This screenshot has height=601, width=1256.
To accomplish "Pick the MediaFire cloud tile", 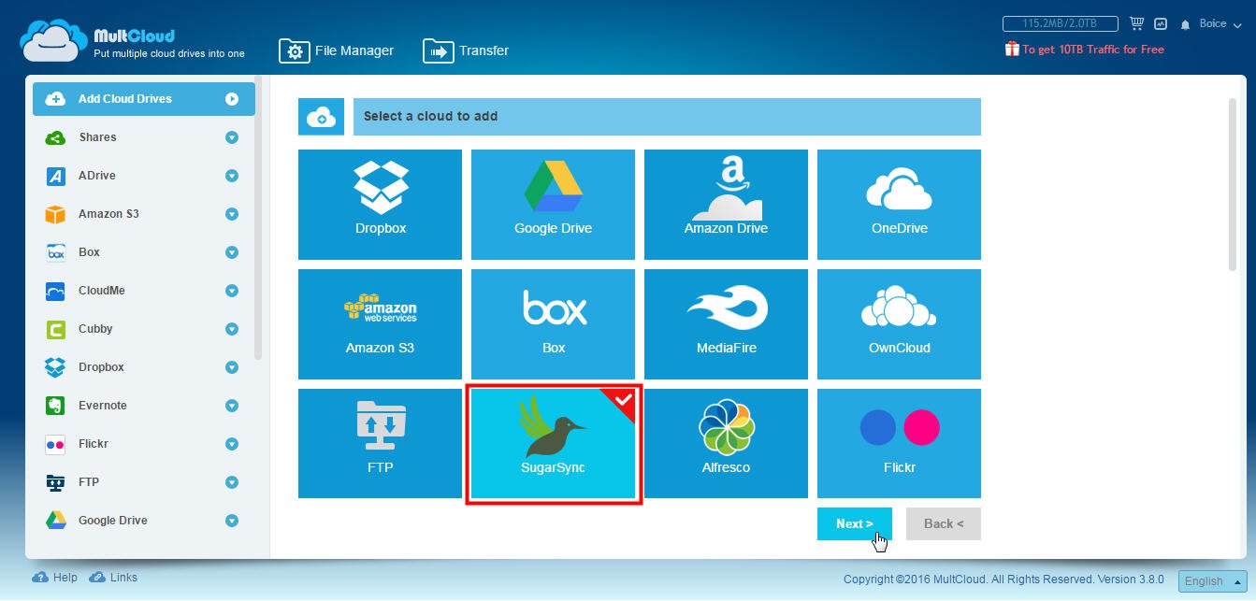I will tap(726, 324).
